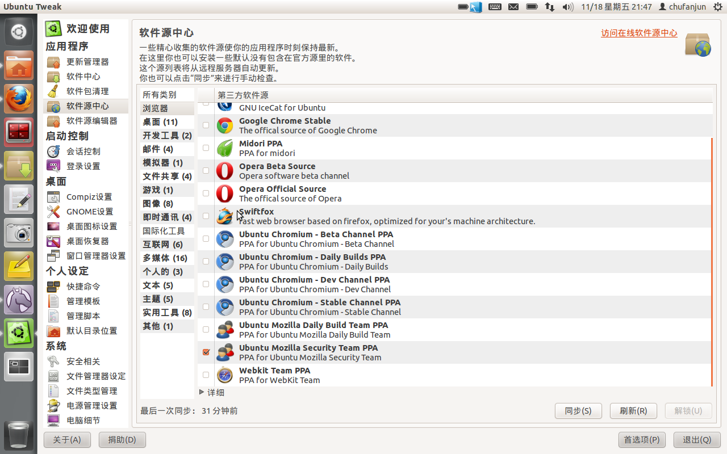This screenshot has height=454, width=727.
Task: Click the 关于(A) button
Action: click(67, 440)
